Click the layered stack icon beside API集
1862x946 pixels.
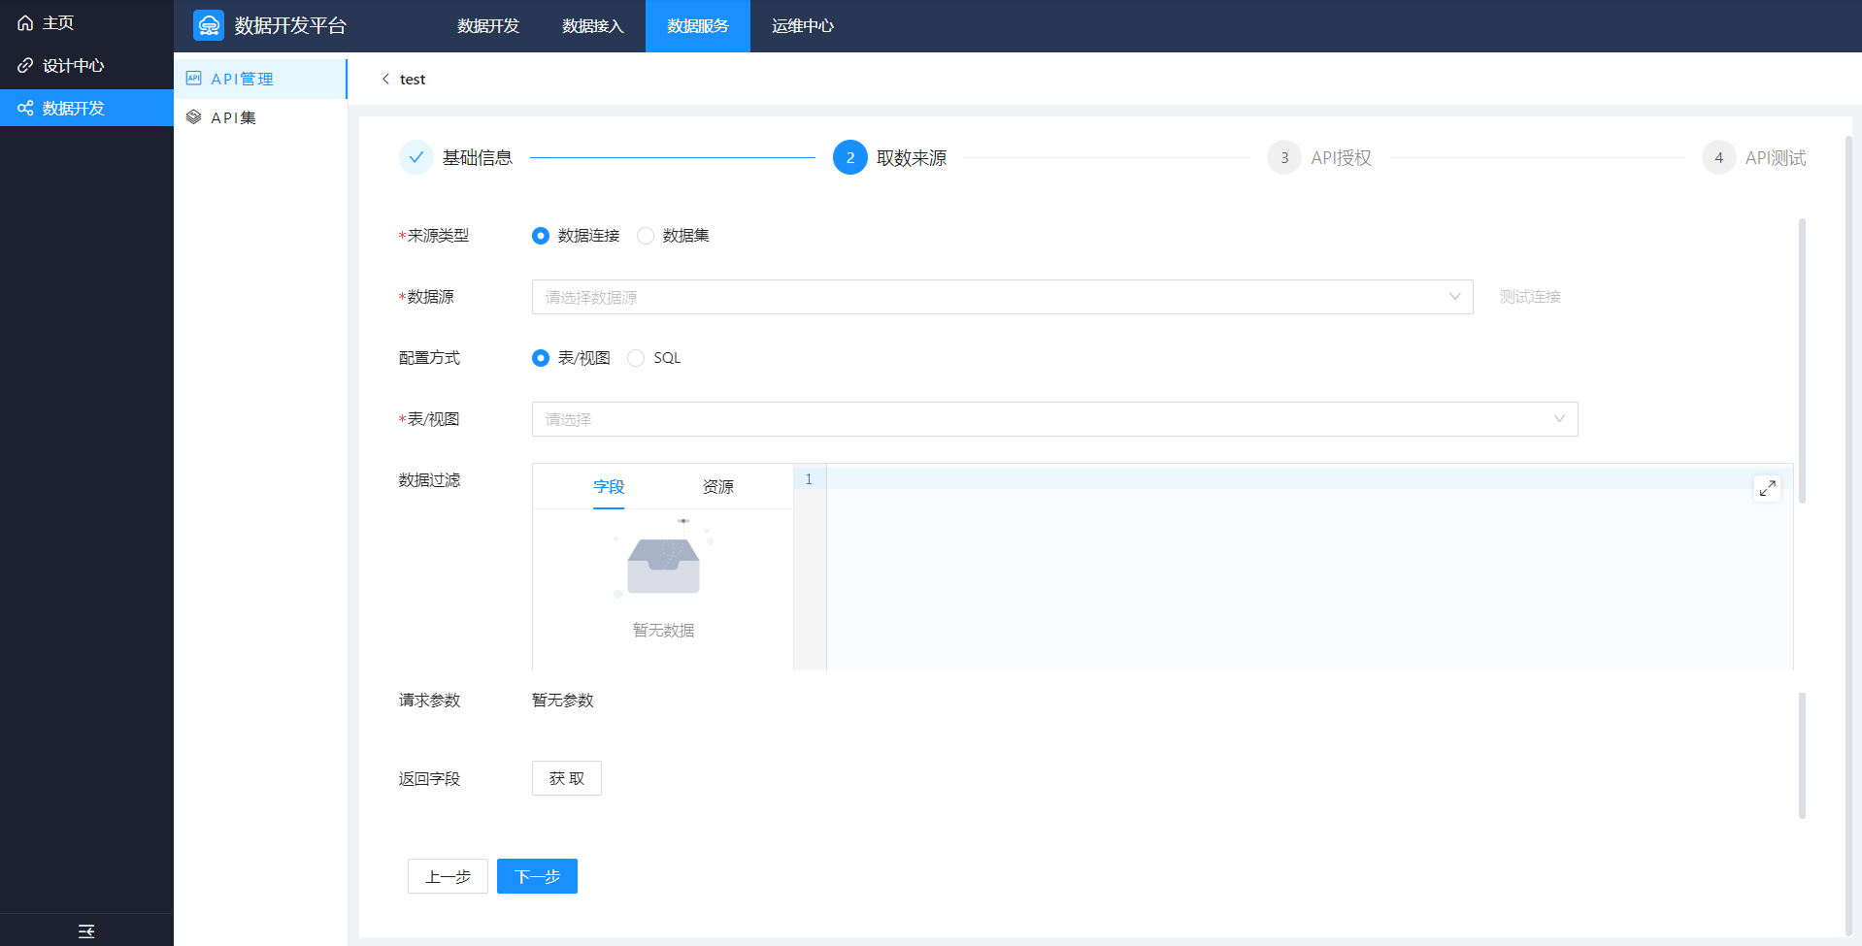tap(194, 117)
